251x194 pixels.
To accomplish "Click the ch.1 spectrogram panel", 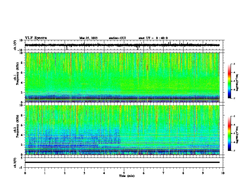I will [122, 77].
